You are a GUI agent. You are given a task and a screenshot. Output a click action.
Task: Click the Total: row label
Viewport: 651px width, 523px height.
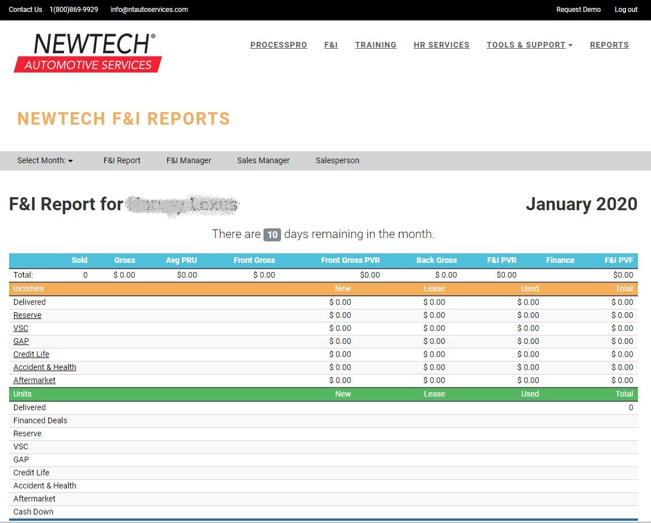(23, 275)
